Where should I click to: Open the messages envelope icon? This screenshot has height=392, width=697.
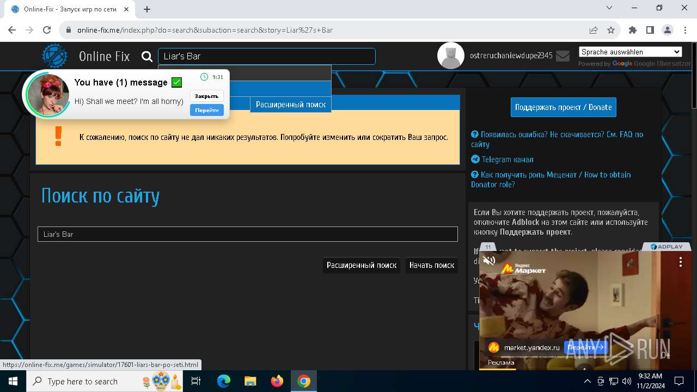(563, 56)
